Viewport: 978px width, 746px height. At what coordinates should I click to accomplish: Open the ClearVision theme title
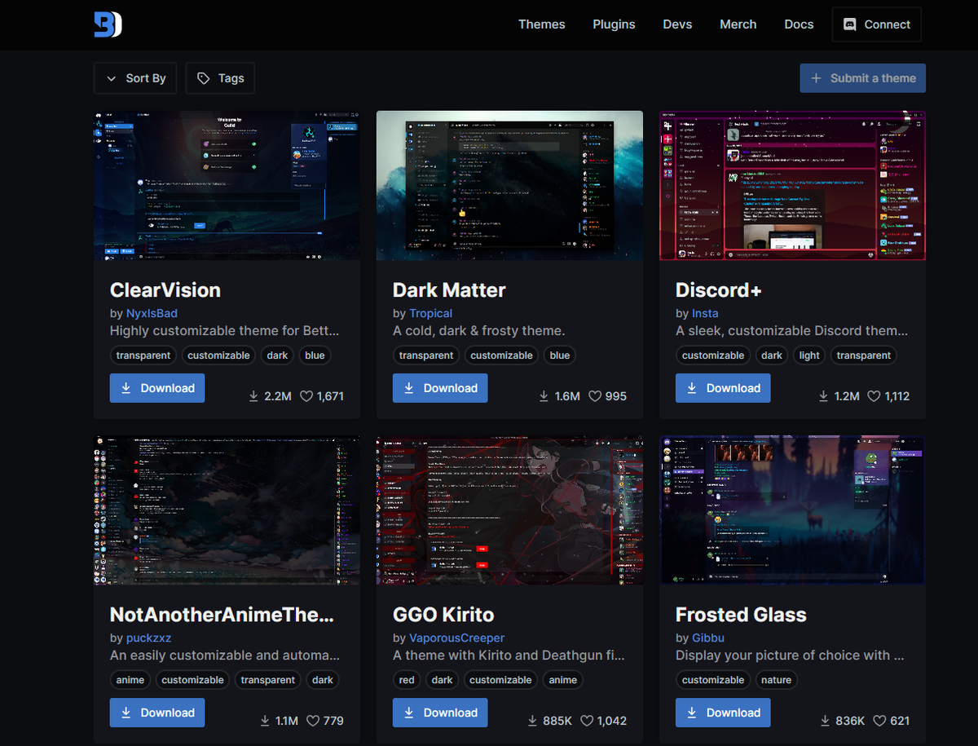pyautogui.click(x=165, y=290)
